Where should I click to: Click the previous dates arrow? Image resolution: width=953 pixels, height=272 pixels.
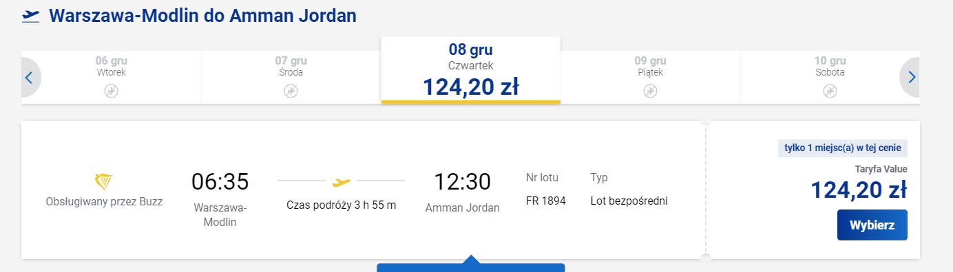pyautogui.click(x=30, y=78)
